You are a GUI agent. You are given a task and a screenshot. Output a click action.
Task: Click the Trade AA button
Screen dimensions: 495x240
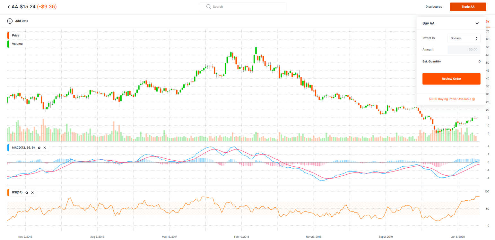[x=468, y=7]
